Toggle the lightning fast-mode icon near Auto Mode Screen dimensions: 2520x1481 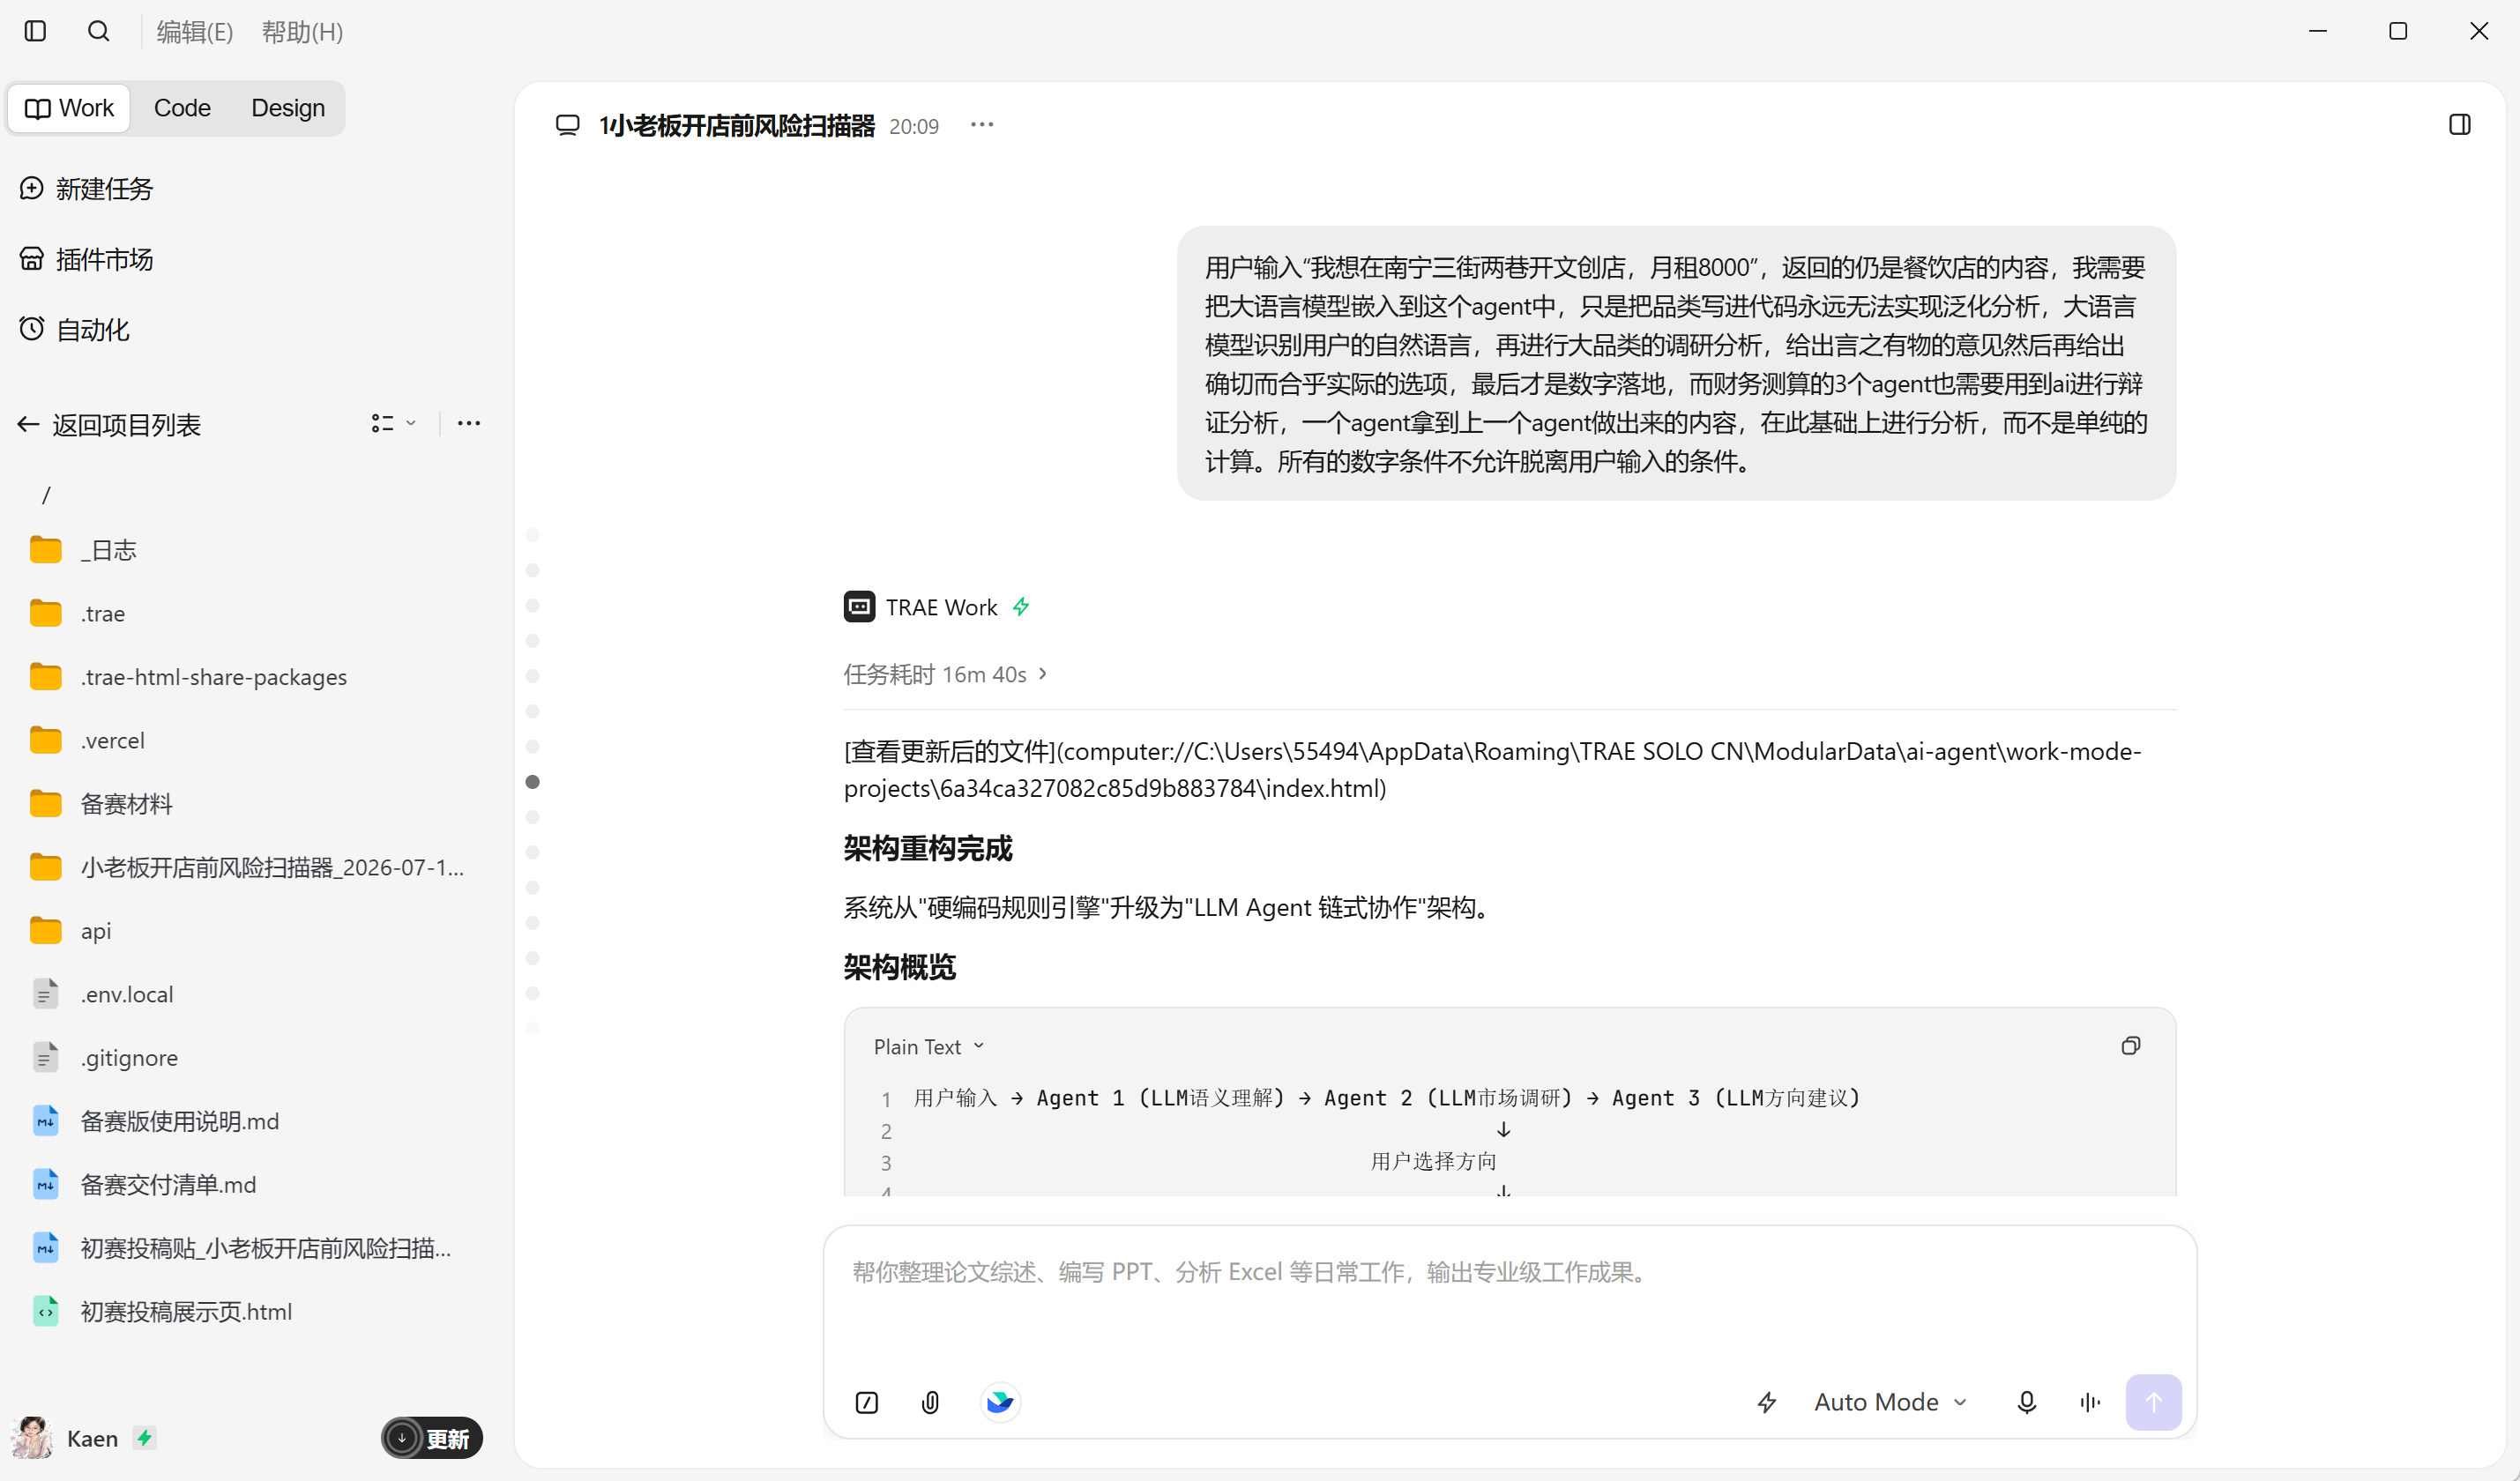(1767, 1402)
